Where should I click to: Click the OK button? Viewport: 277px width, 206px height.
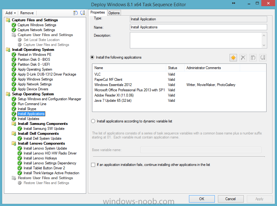202,199
